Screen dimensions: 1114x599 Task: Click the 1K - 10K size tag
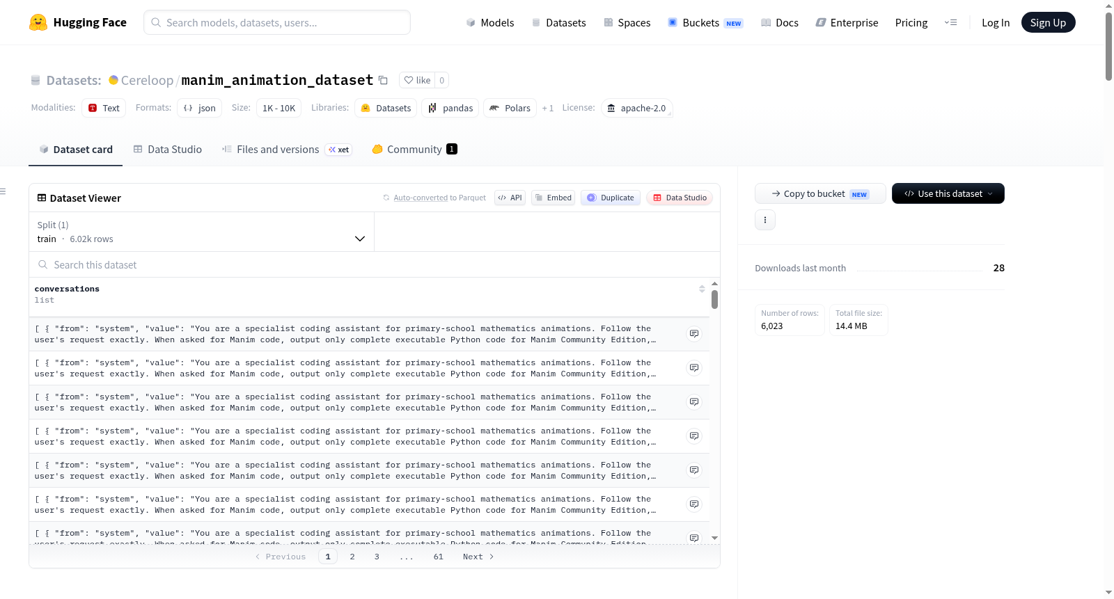(278, 108)
